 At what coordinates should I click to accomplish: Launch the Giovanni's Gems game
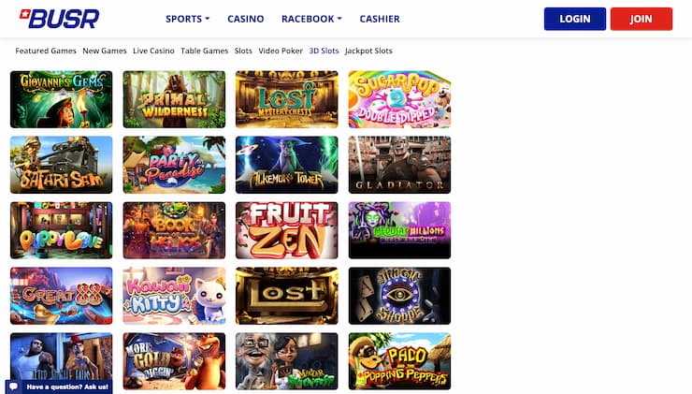pyautogui.click(x=62, y=99)
